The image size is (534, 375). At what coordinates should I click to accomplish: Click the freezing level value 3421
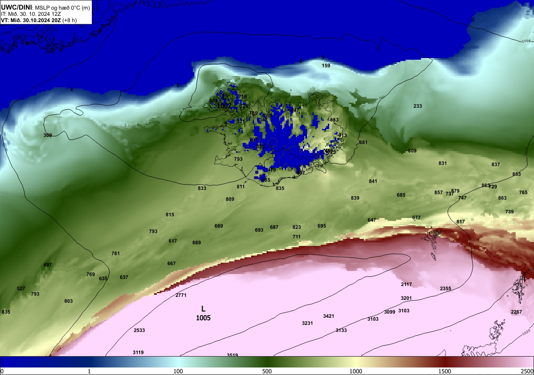click(x=329, y=316)
